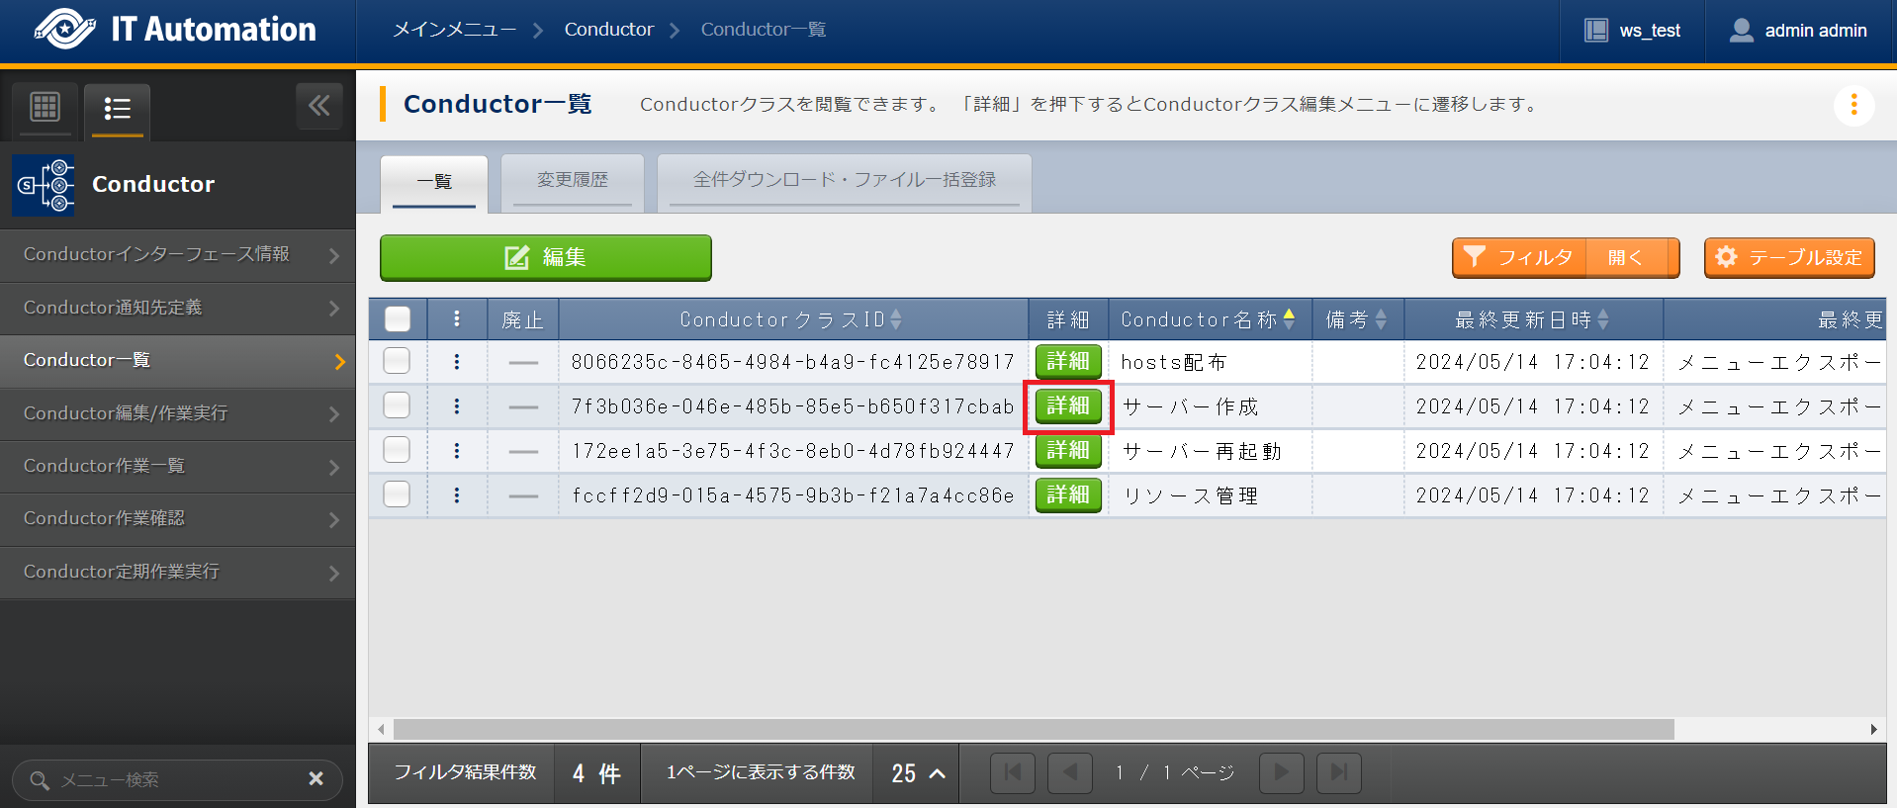Expand the filter panel with 開く
This screenshot has width=1897, height=808.
coord(1624,258)
